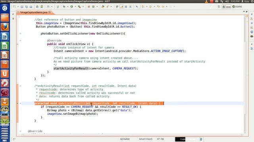This screenshot has width=254, height=142.
Task: Open the Next Annotation dropdown arrow
Action: click(x=146, y=7)
